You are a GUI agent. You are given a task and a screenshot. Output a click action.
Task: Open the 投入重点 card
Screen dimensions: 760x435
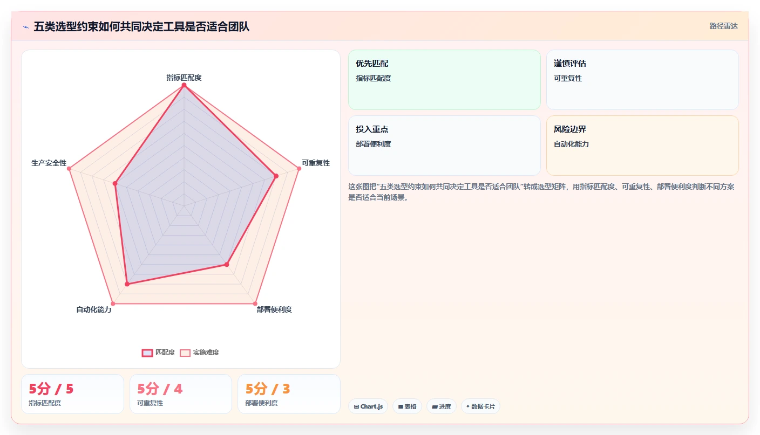pyautogui.click(x=444, y=146)
